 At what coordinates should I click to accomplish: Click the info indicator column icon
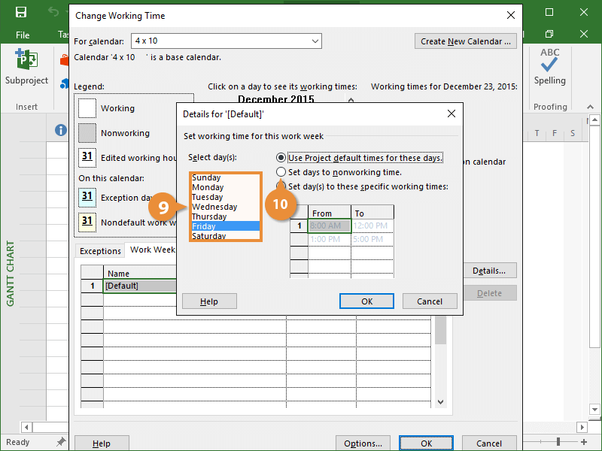[x=61, y=131]
